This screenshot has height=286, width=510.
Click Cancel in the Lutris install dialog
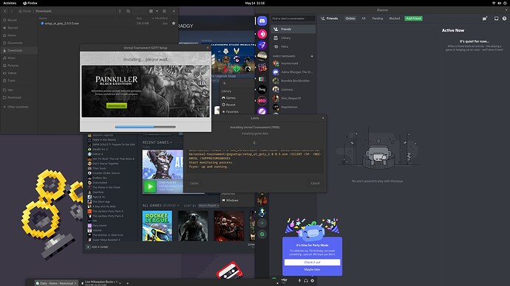click(x=315, y=184)
